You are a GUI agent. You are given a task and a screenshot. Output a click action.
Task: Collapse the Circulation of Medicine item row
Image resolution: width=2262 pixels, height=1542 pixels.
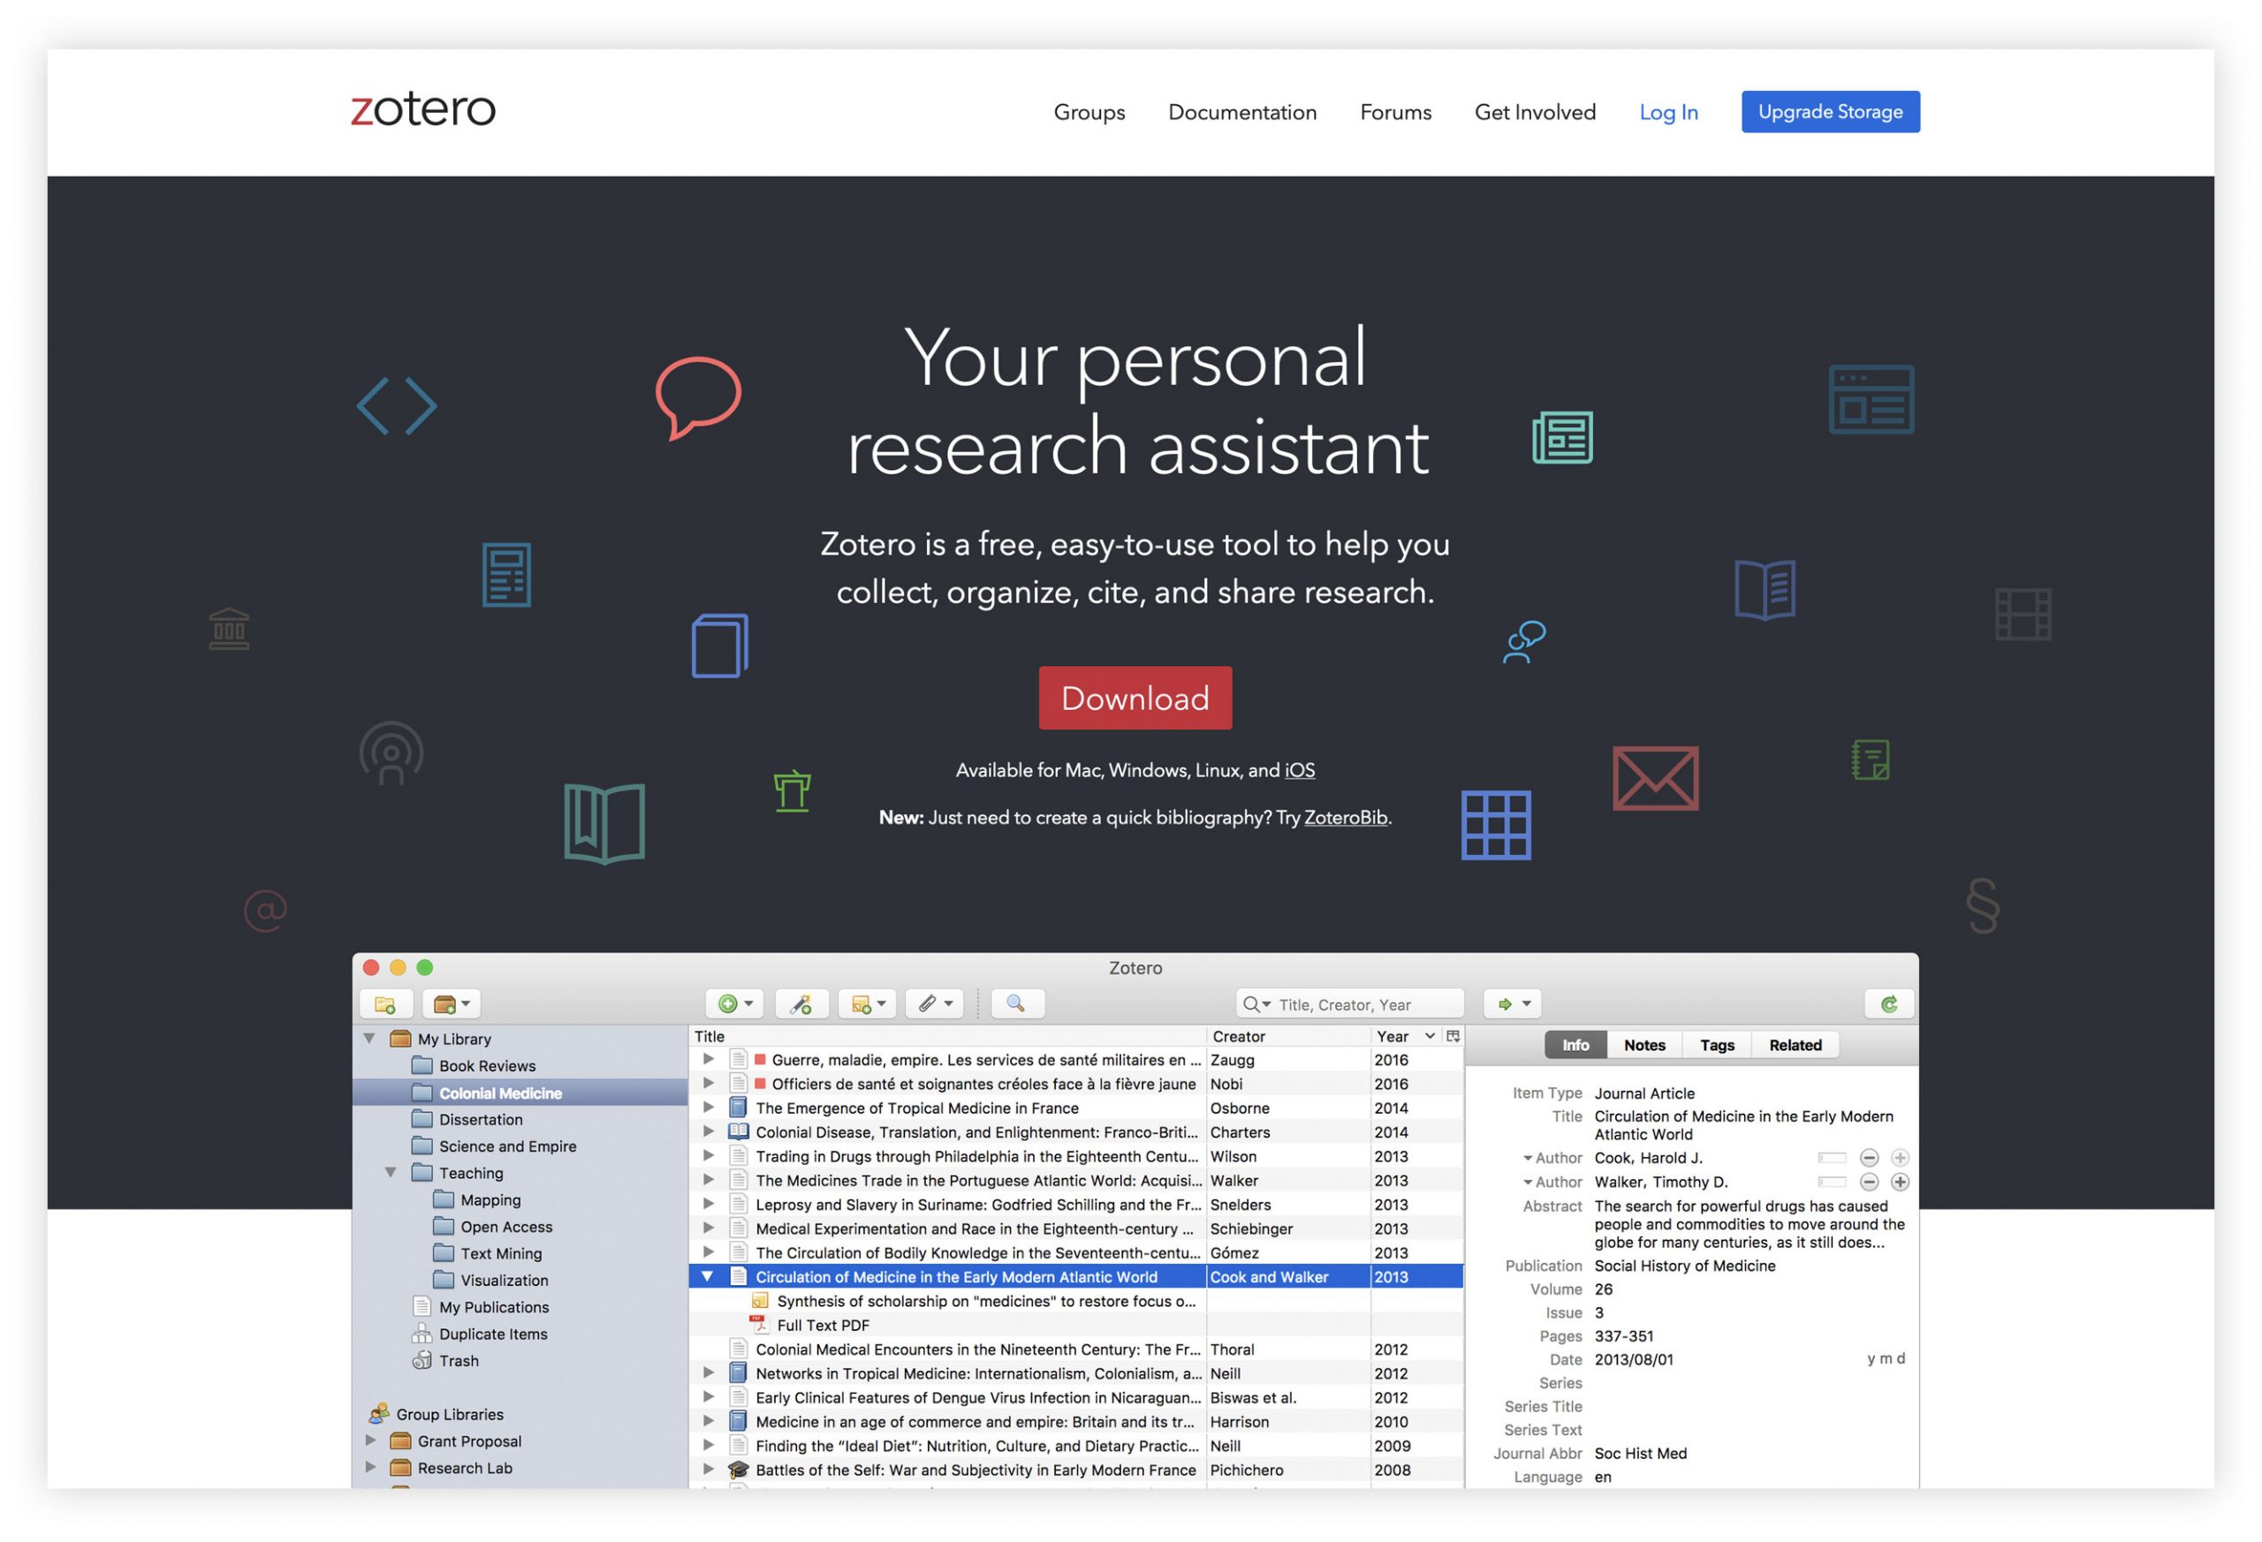[708, 1276]
